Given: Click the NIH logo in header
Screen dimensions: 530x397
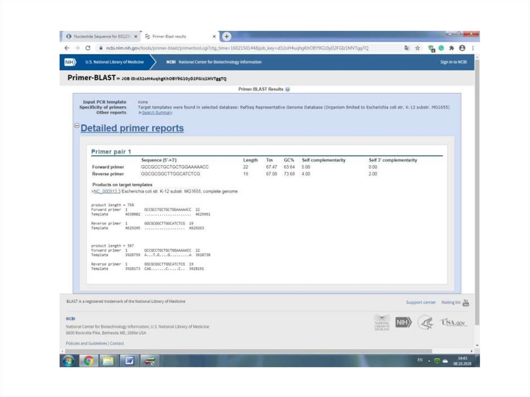Looking at the screenshot, I should 70,62.
